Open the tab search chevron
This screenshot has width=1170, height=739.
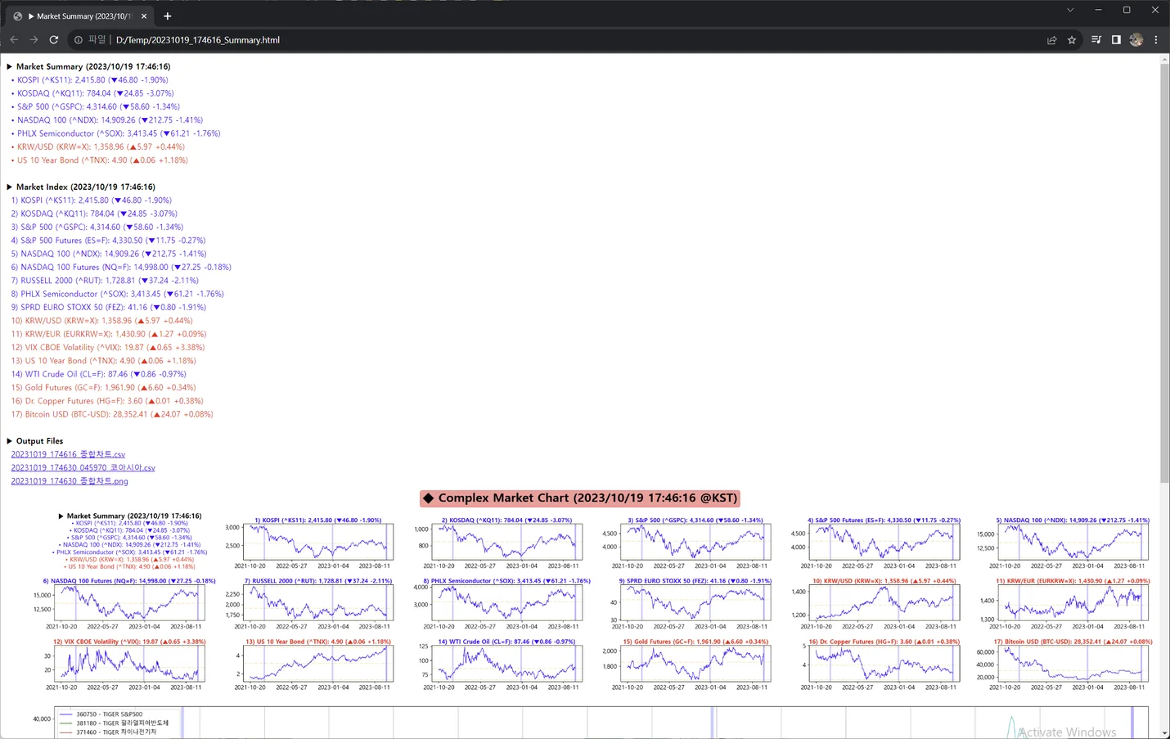[x=1070, y=10]
